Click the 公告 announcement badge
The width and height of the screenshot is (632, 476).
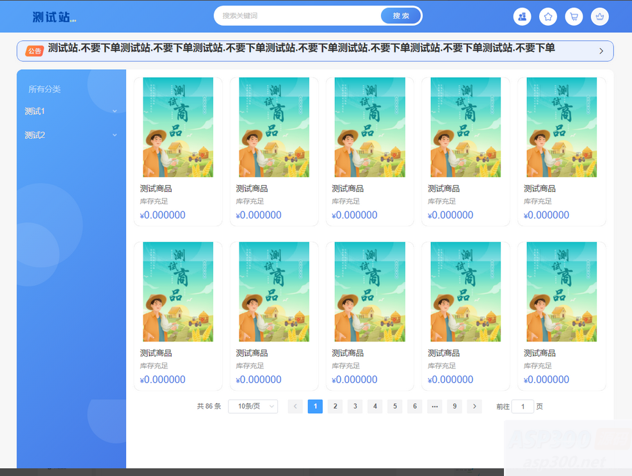35,50
